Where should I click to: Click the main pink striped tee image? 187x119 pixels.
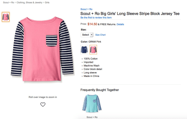click(x=42, y=49)
